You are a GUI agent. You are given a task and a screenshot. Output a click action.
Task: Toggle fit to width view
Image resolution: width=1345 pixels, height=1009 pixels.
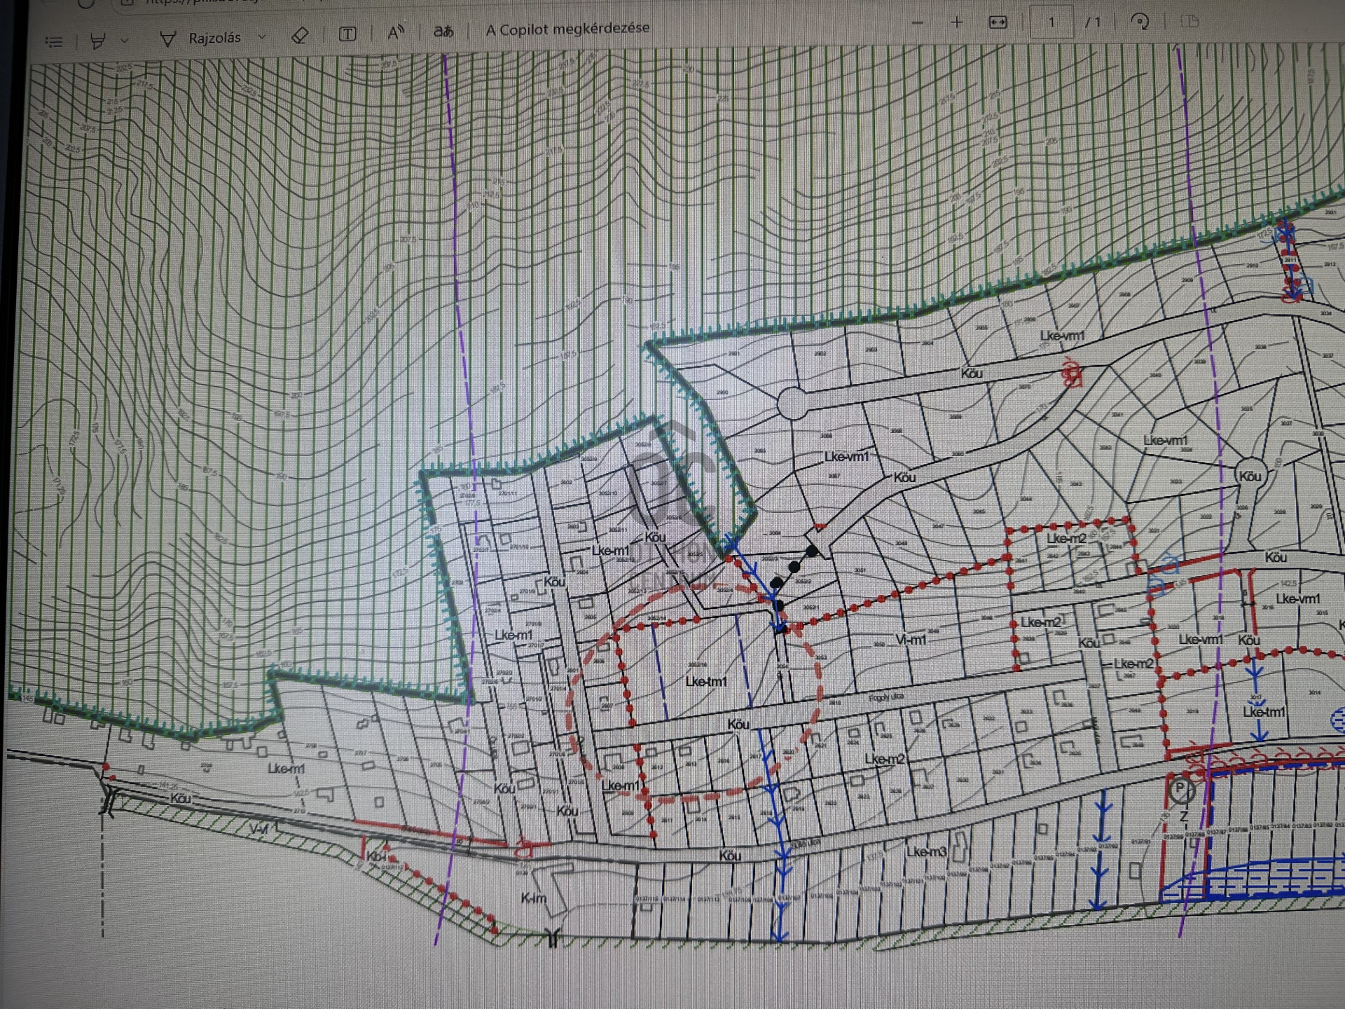[x=998, y=22]
